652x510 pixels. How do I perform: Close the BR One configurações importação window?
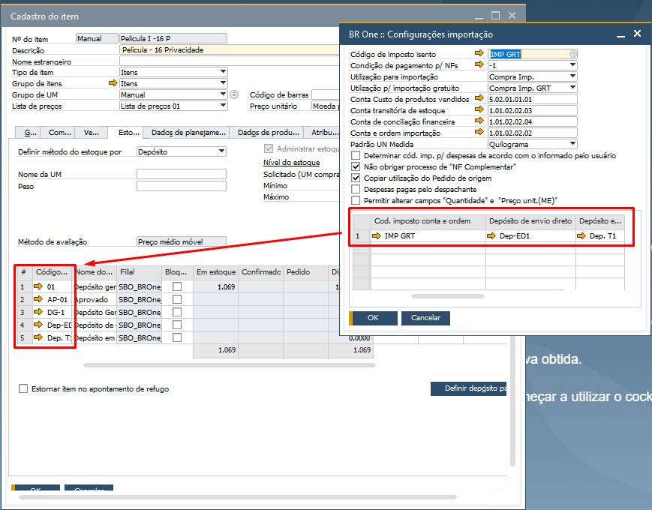coord(637,34)
